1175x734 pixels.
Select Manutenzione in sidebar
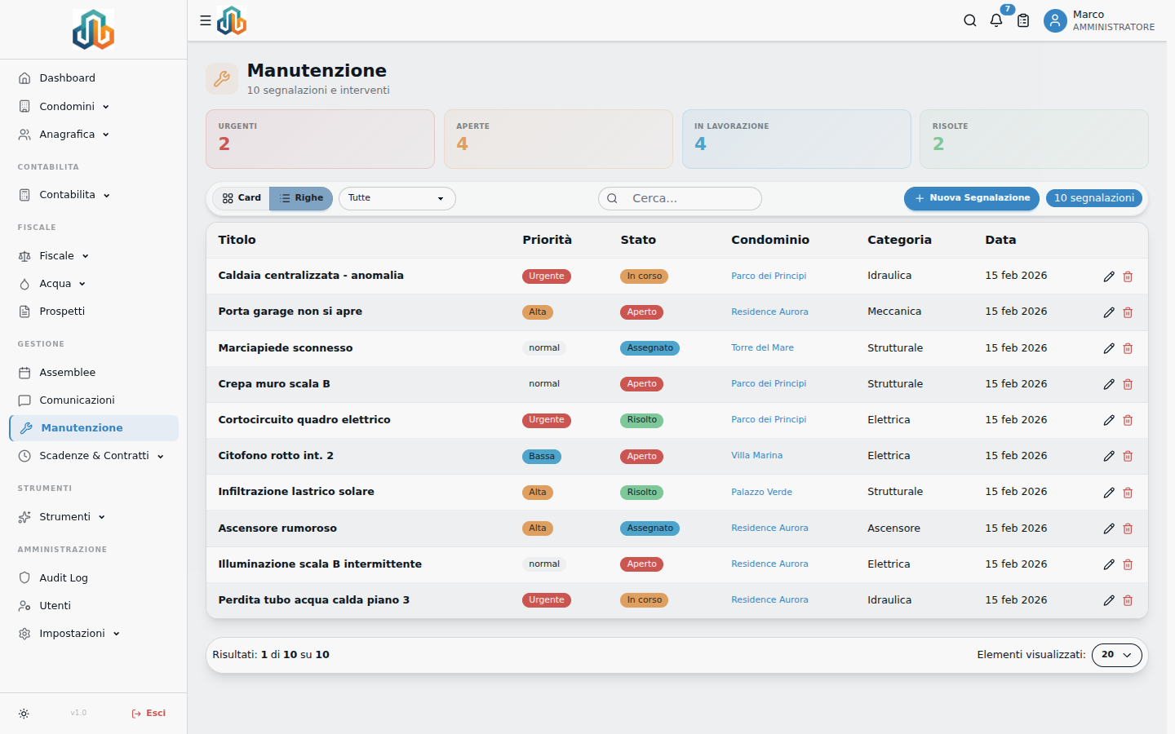coord(94,428)
